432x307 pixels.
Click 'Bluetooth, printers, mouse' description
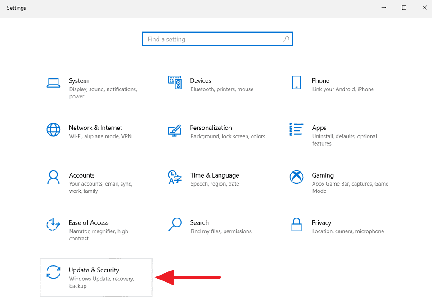pyautogui.click(x=222, y=89)
